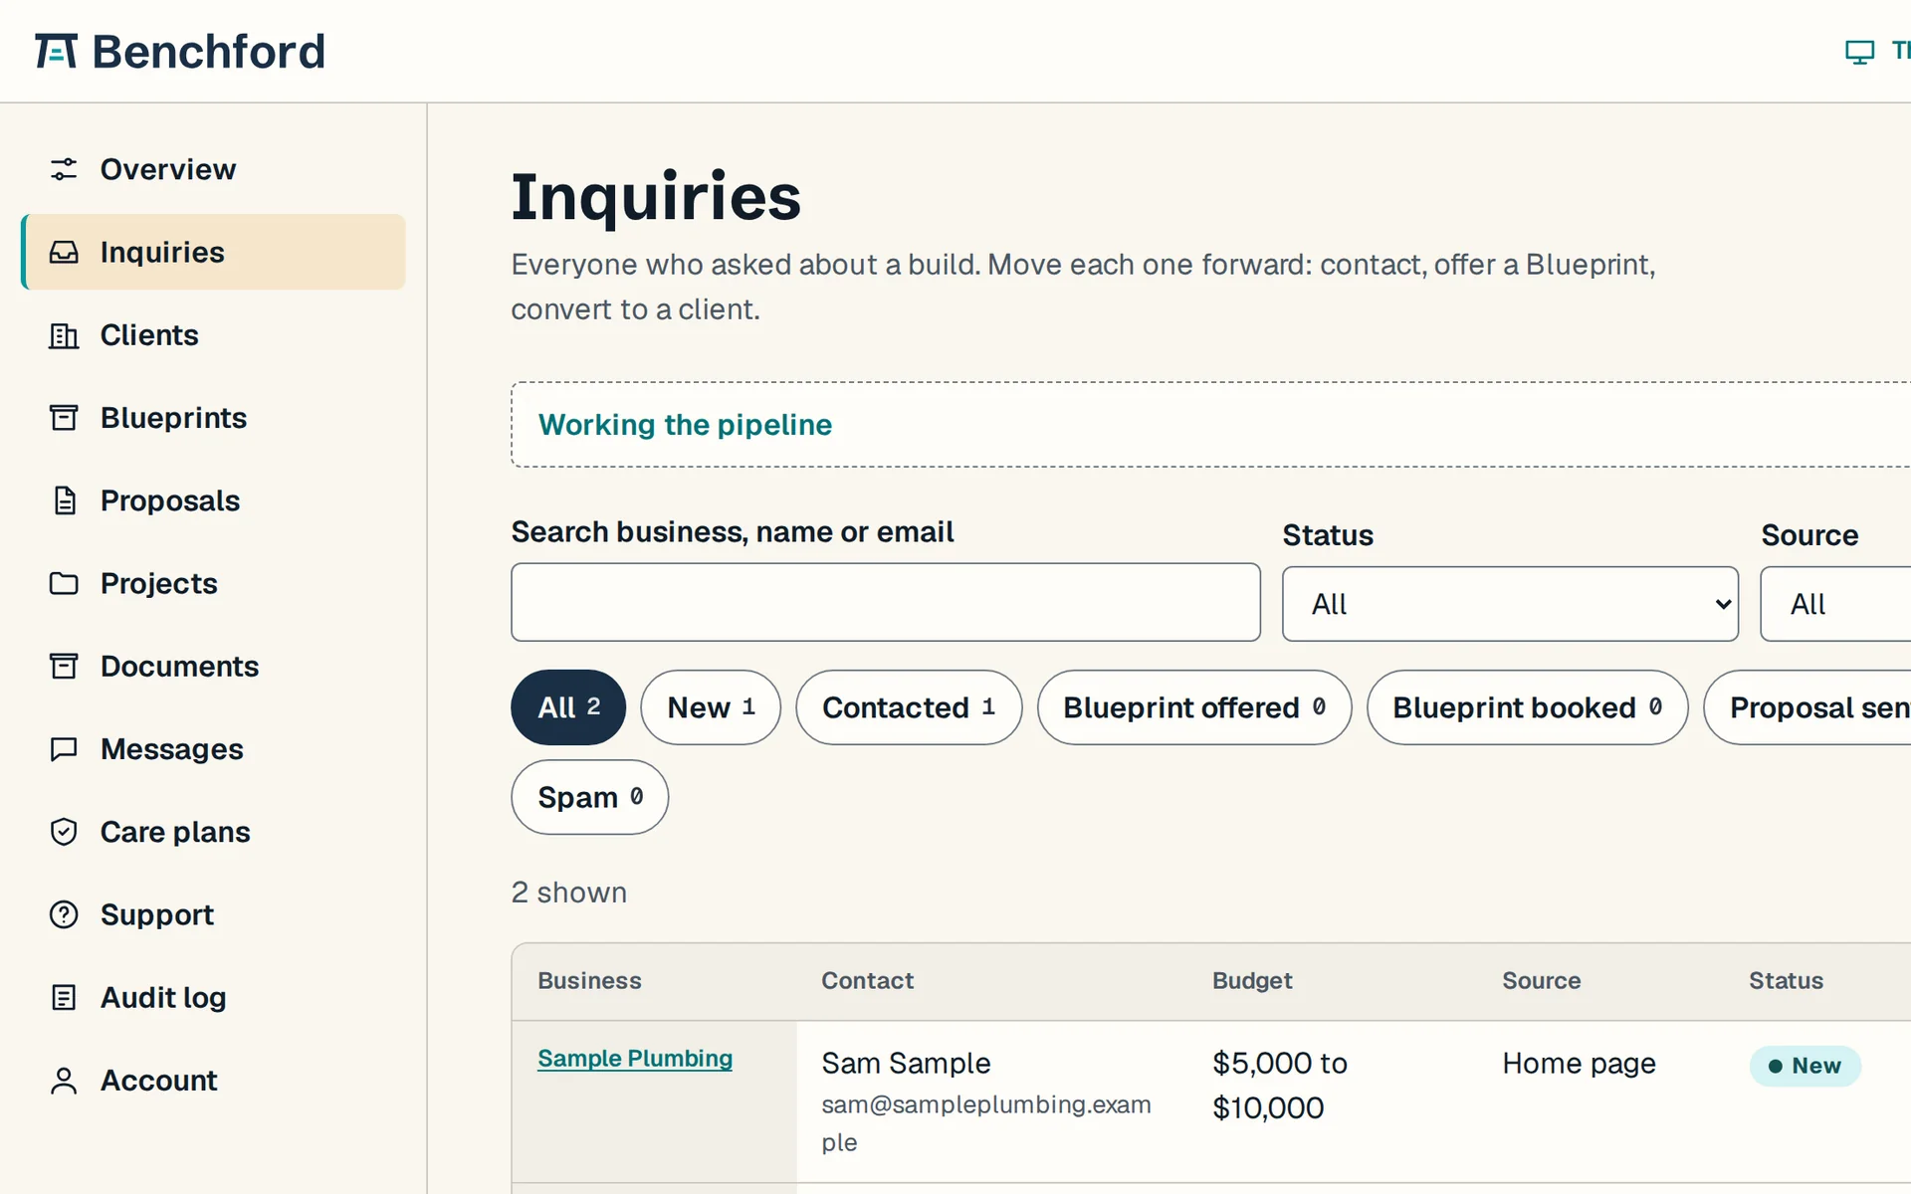Image resolution: width=1911 pixels, height=1194 pixels.
Task: Click the Benchford brand name
Action: click(x=209, y=52)
